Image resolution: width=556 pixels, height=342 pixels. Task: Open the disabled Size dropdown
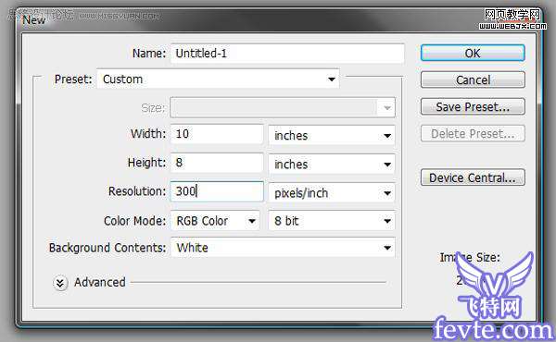(283, 107)
